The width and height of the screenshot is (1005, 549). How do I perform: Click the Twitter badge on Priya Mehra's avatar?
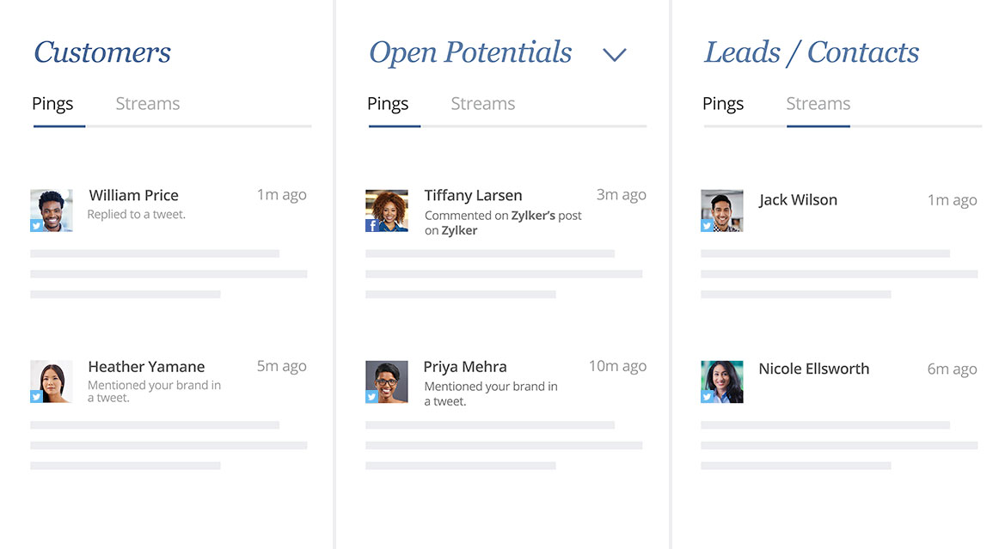click(x=371, y=397)
